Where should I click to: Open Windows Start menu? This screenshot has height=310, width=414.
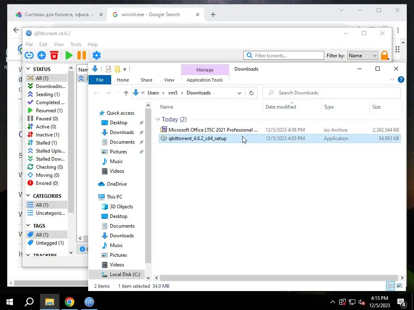pyautogui.click(x=10, y=302)
